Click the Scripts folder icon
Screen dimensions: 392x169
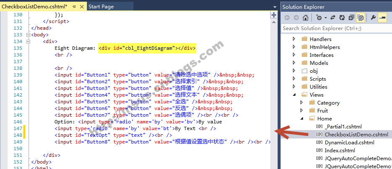click(x=304, y=79)
